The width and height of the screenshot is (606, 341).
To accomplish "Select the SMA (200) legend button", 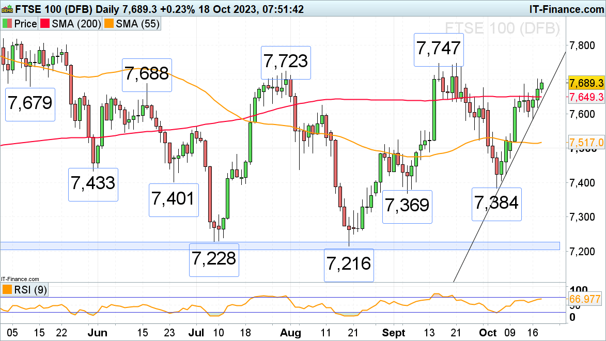I will pos(70,24).
